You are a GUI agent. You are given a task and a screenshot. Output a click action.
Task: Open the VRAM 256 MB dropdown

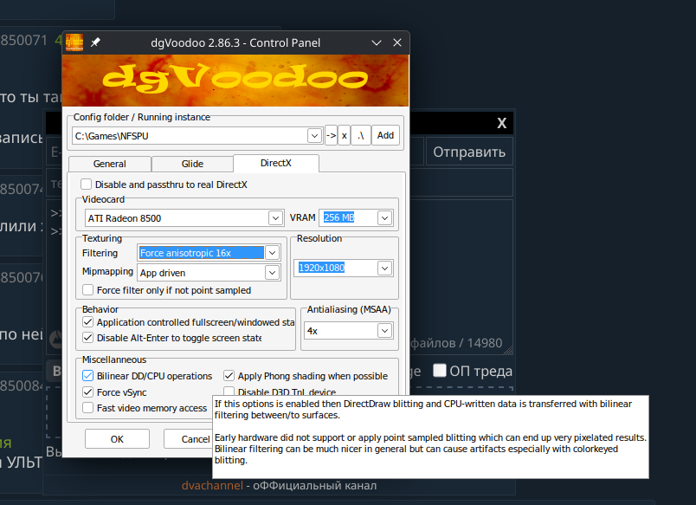384,218
